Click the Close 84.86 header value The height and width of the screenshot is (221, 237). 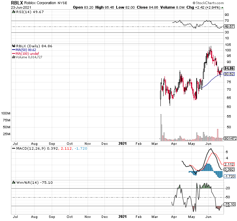[147, 7]
